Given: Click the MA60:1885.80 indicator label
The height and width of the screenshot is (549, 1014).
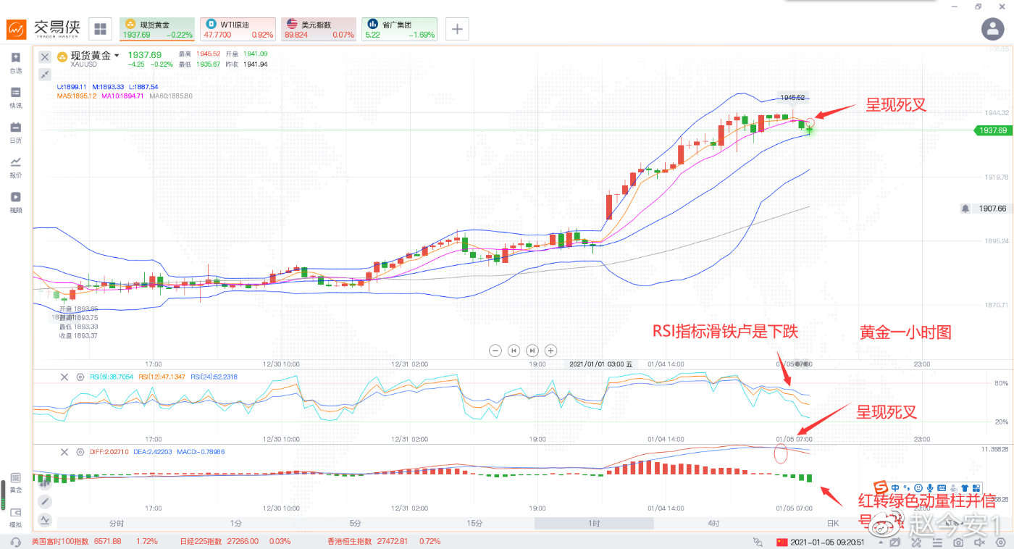Looking at the screenshot, I should pos(171,96).
